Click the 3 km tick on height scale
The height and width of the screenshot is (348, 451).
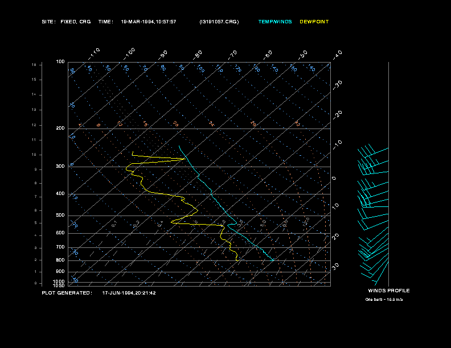(36, 248)
